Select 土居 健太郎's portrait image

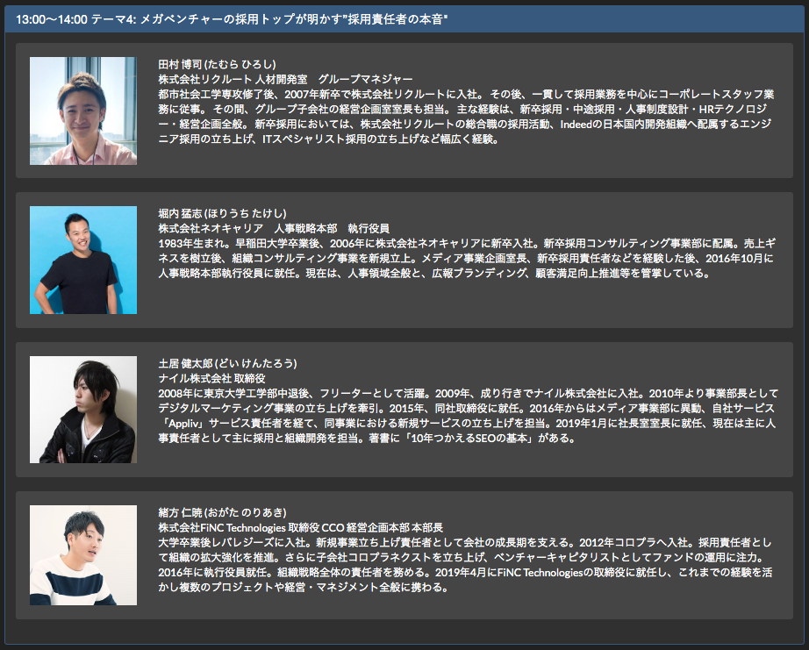click(83, 410)
